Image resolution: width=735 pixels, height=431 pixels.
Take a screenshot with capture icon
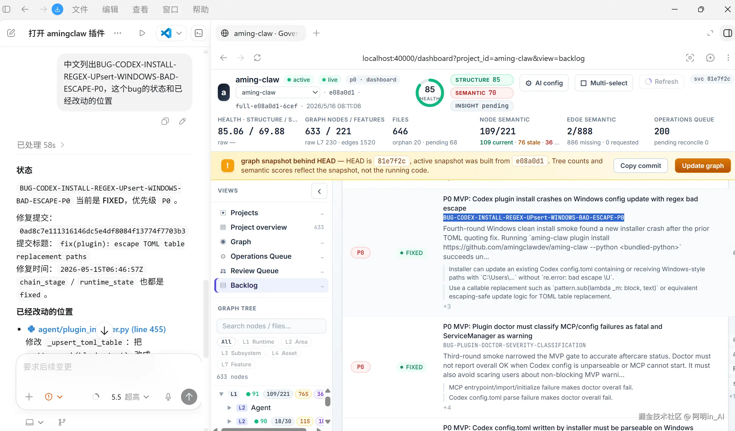click(x=690, y=58)
